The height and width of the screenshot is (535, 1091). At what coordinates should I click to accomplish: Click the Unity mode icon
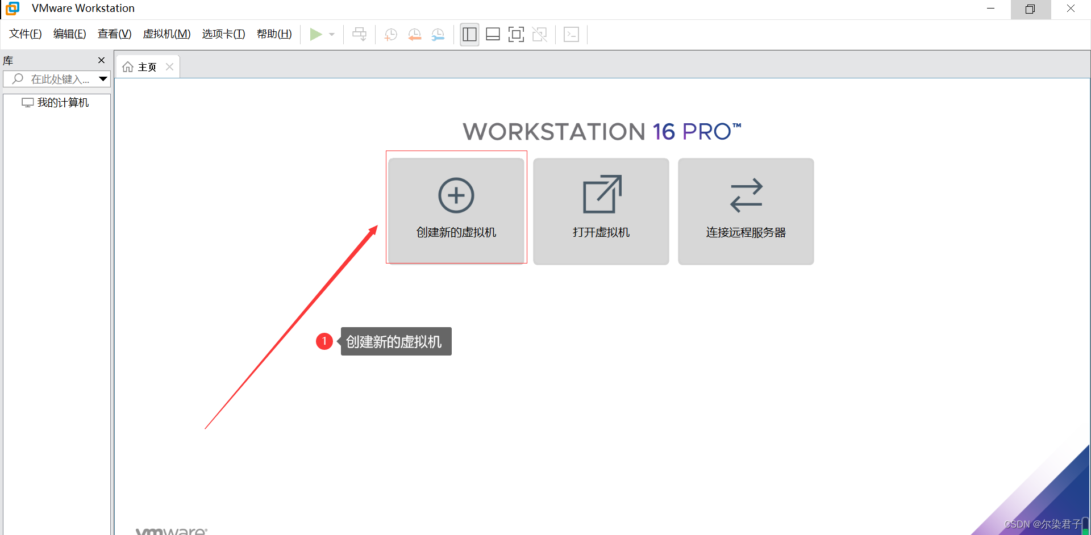(x=539, y=35)
